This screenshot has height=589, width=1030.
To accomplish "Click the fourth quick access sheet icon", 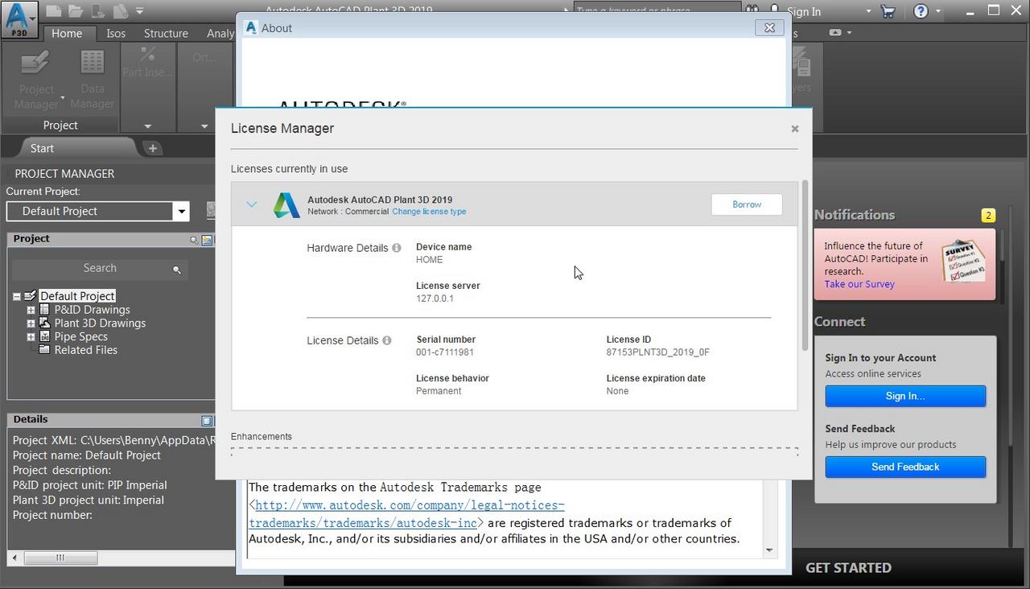I will (120, 11).
